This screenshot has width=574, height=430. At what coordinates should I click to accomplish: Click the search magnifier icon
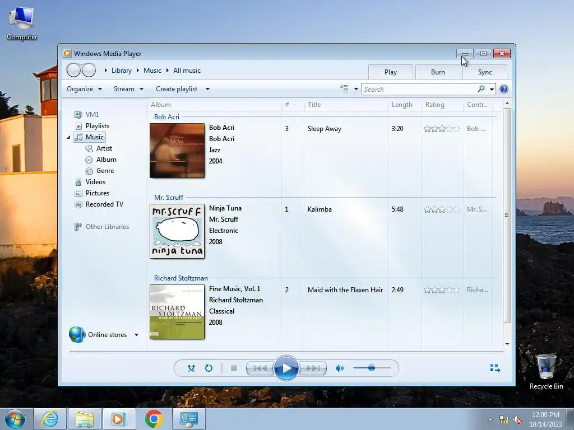(x=481, y=89)
